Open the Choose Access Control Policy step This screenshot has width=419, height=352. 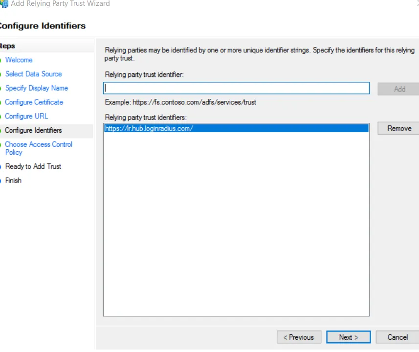click(x=39, y=148)
